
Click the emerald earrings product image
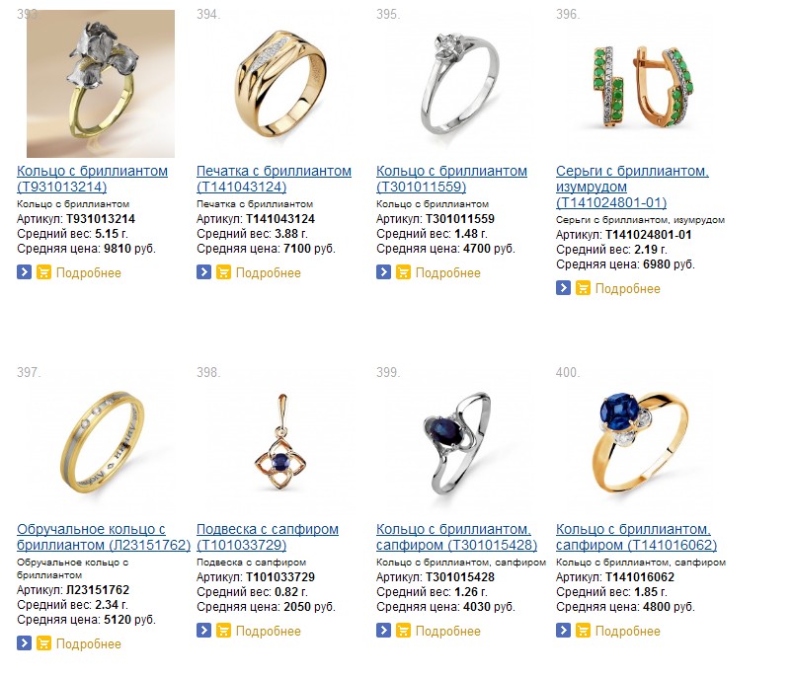643,87
